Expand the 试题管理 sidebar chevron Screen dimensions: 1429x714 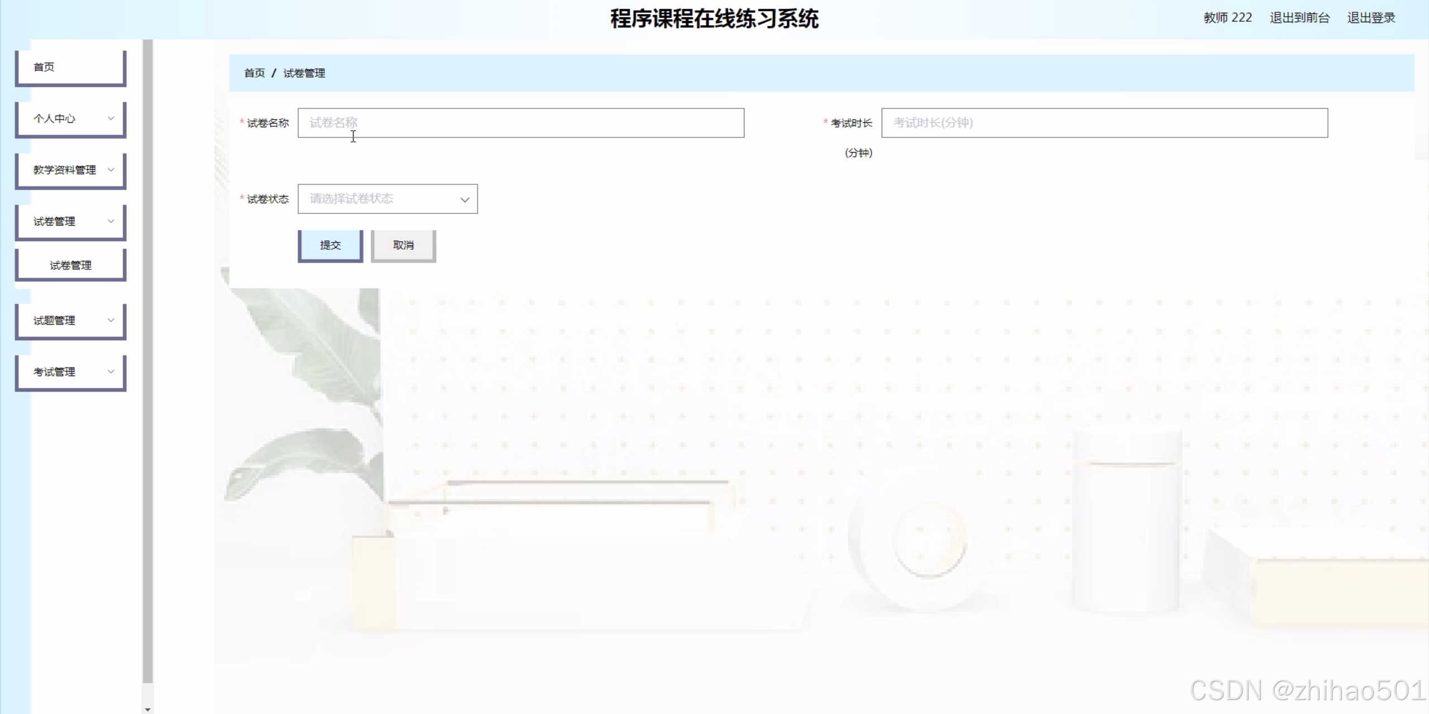coord(111,320)
